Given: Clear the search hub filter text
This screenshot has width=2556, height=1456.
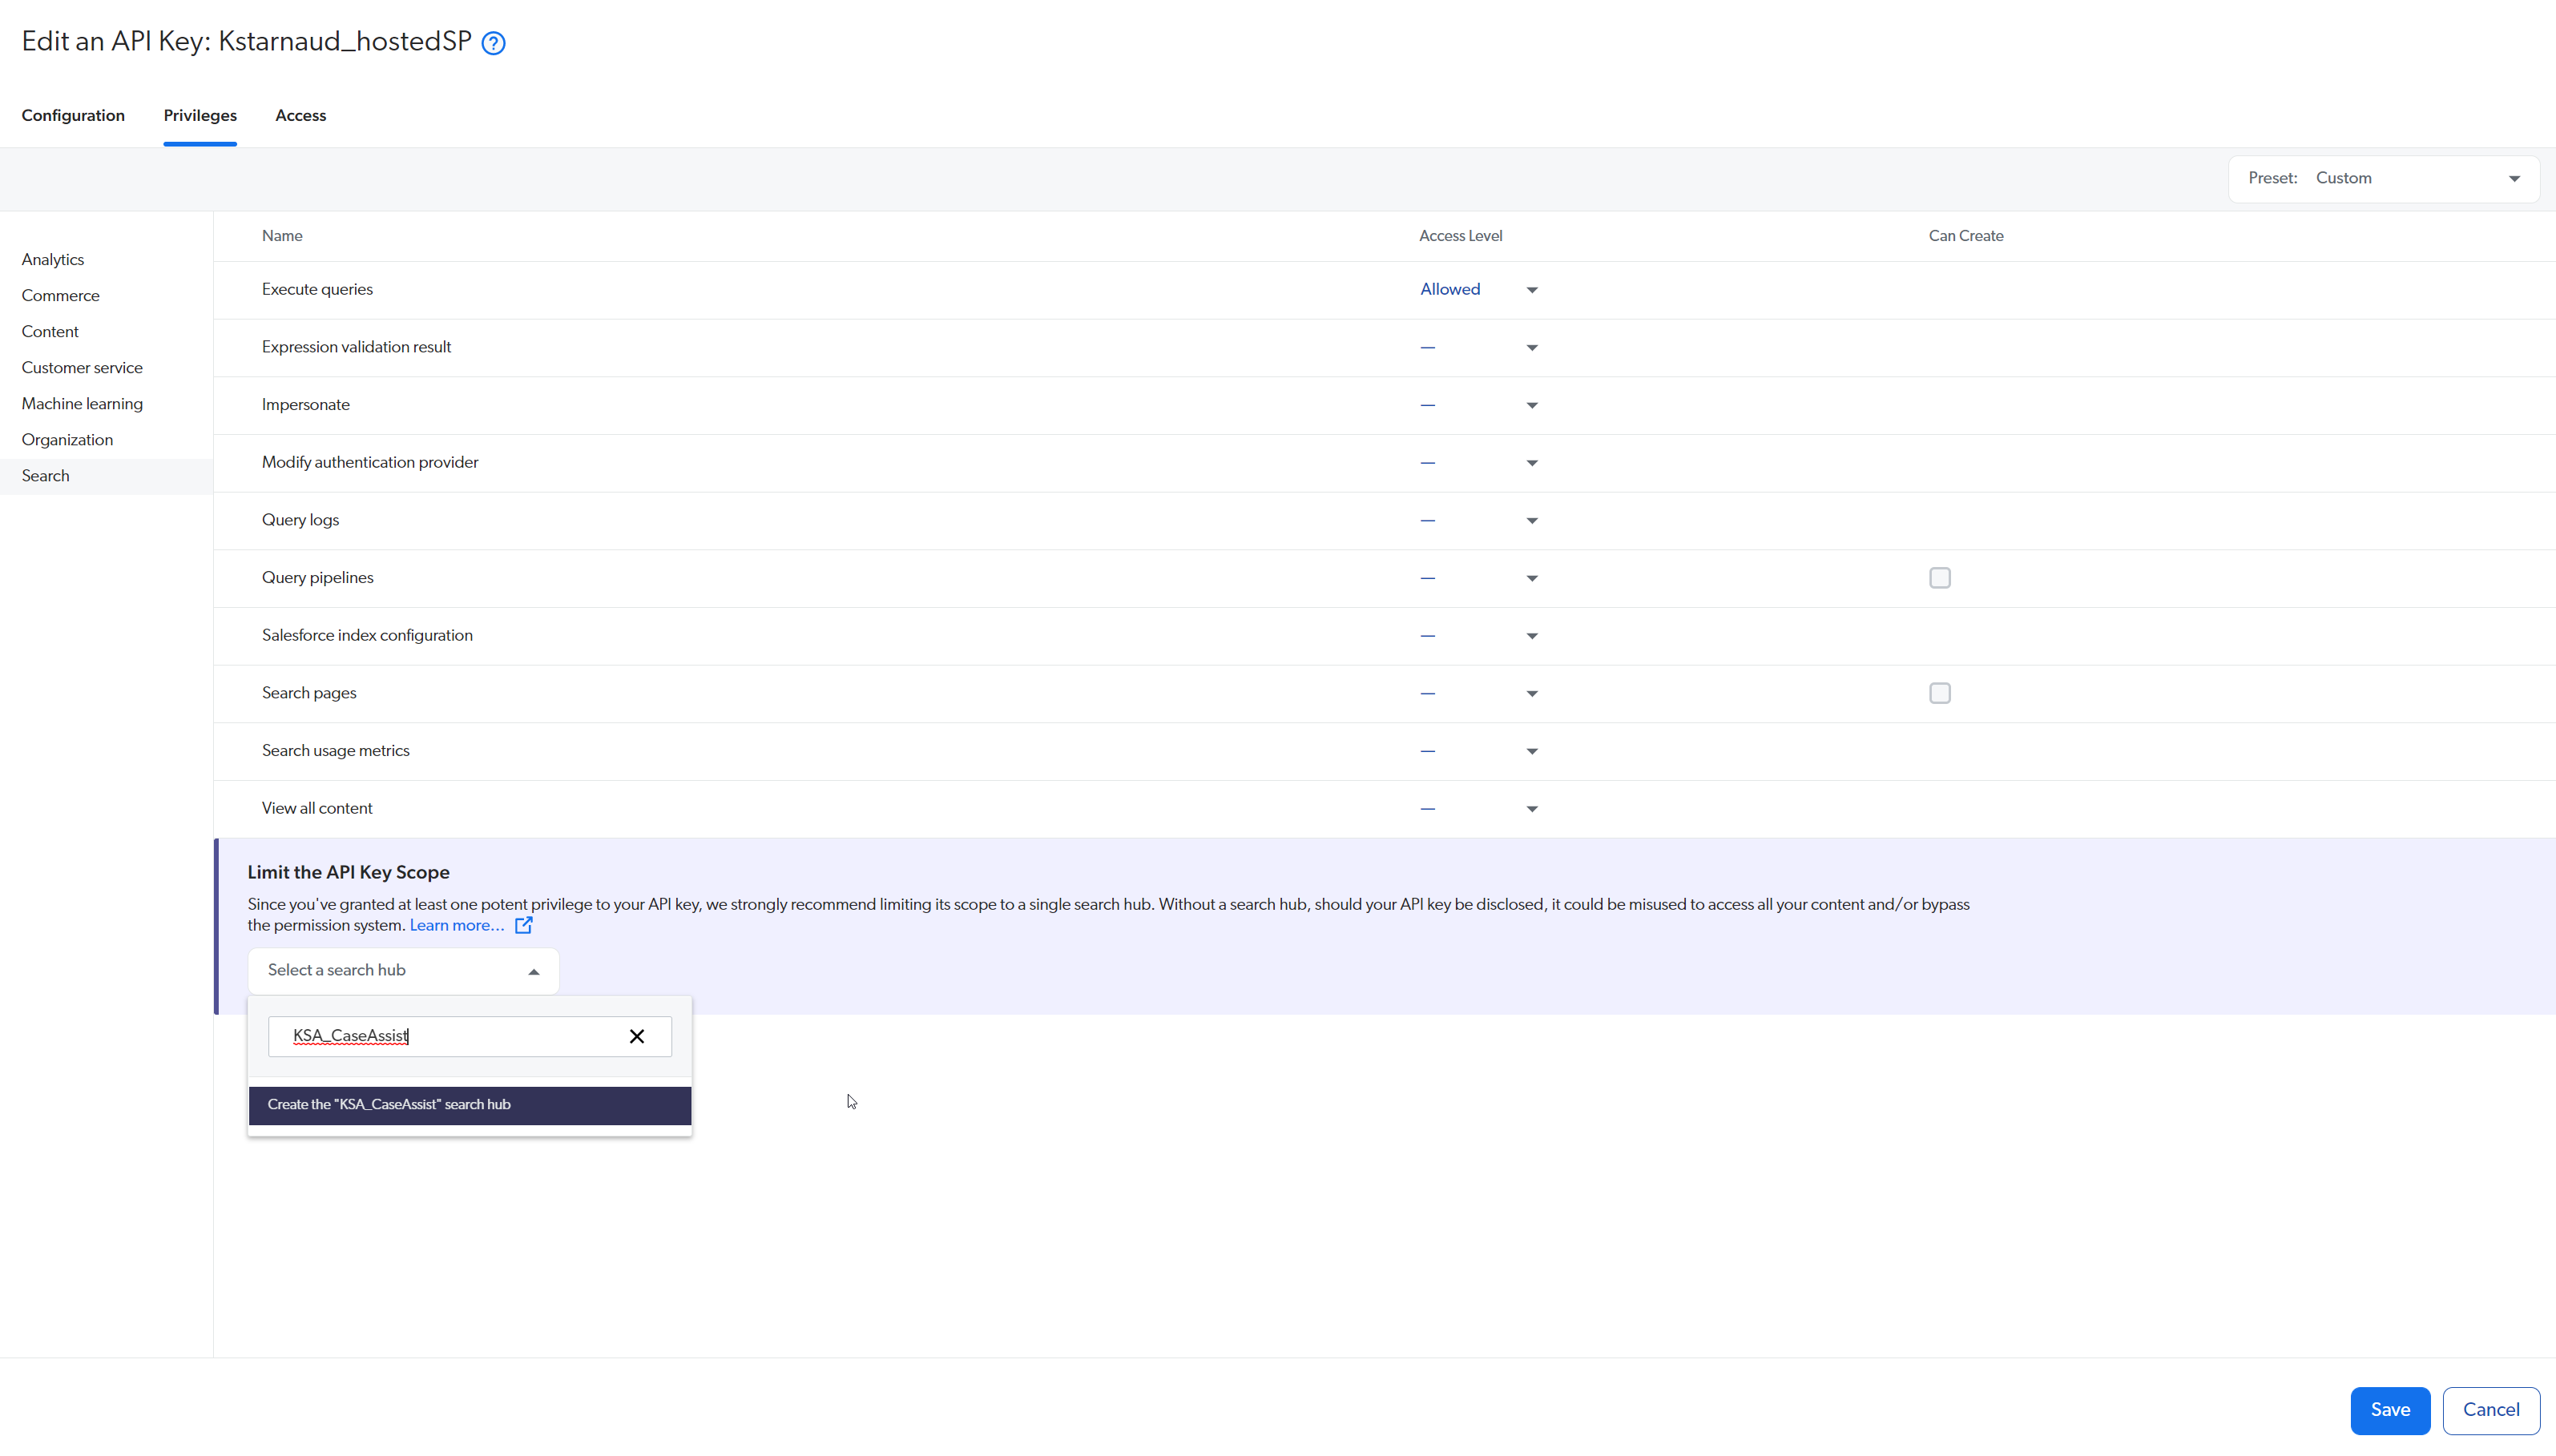Looking at the screenshot, I should 636,1036.
